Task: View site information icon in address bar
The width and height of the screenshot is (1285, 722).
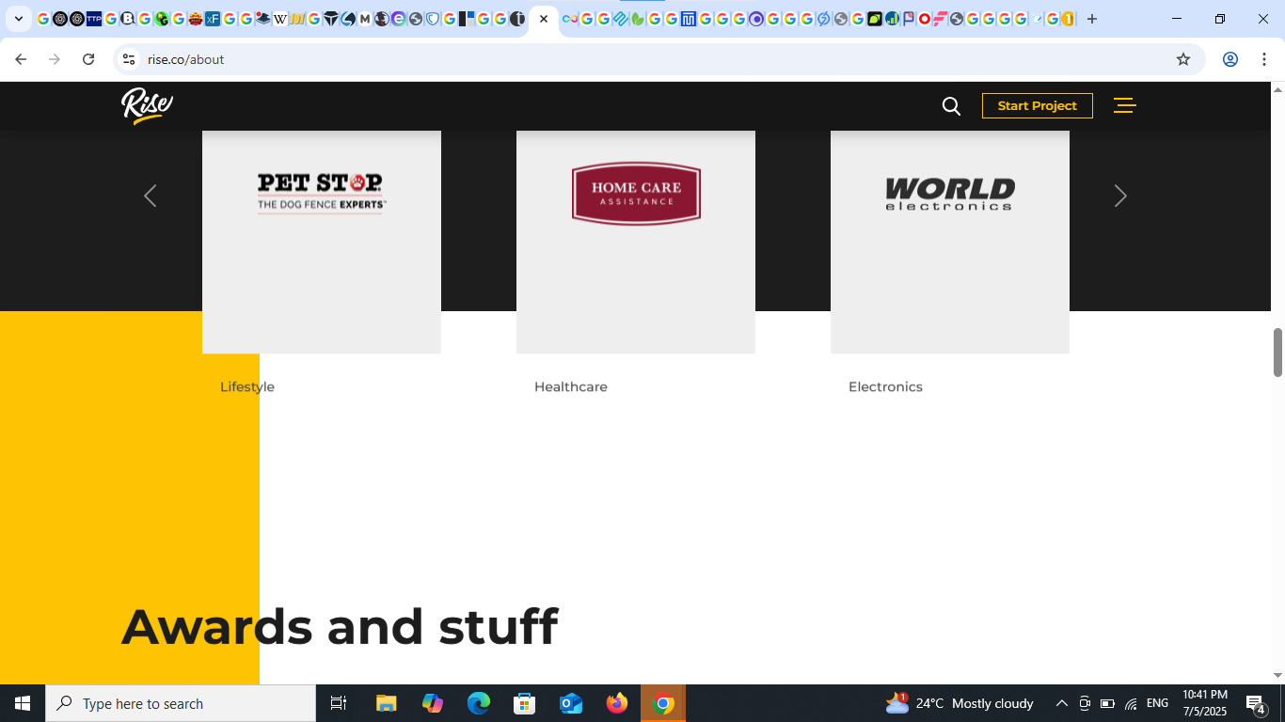Action: click(129, 59)
